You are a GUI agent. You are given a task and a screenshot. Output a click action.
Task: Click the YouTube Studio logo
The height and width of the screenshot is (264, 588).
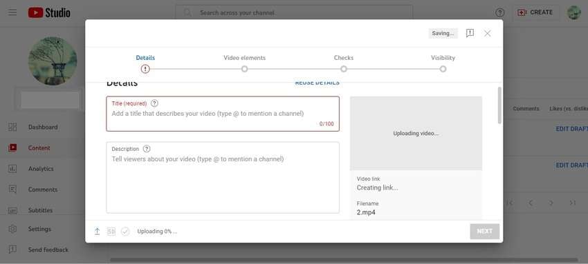pyautogui.click(x=49, y=12)
